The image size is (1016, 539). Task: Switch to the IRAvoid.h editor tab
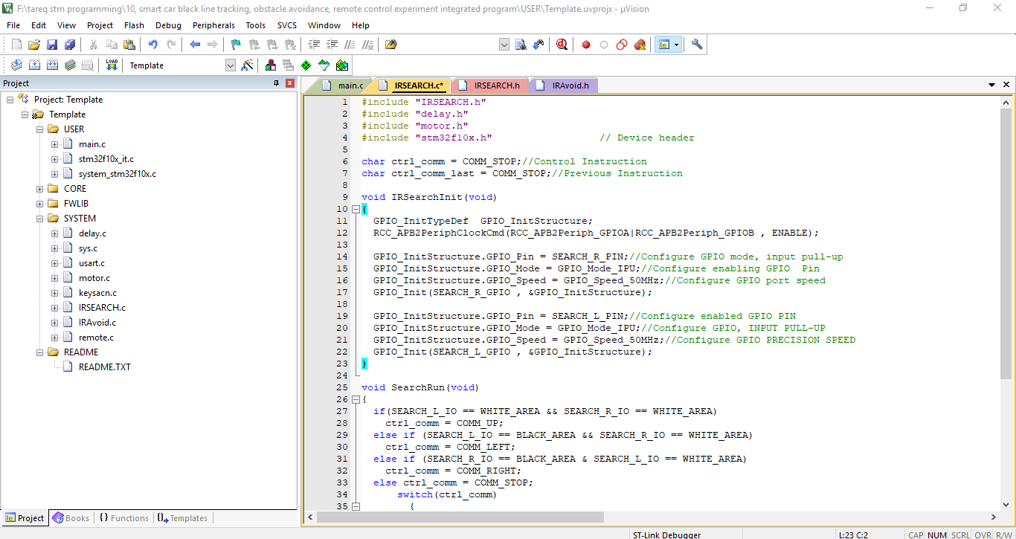point(569,85)
